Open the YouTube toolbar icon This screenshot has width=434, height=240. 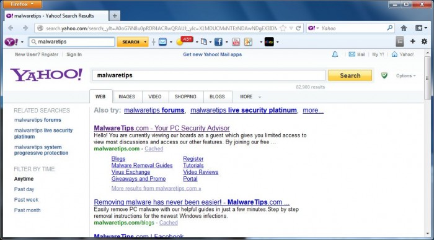pyautogui.click(x=236, y=42)
